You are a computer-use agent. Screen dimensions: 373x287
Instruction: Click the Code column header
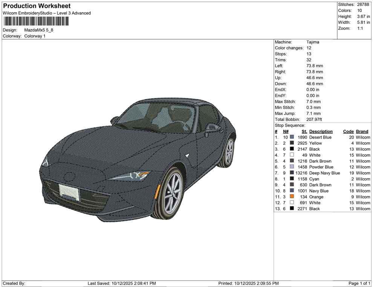point(348,131)
